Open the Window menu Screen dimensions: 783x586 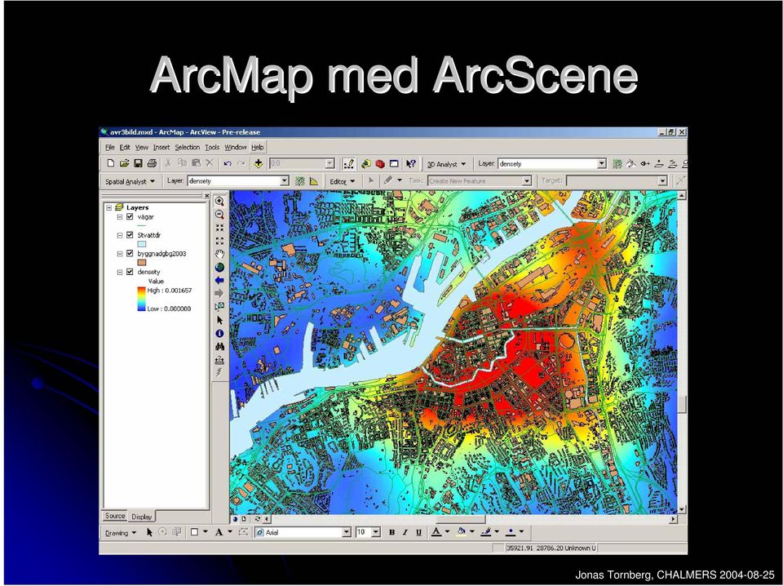(x=235, y=148)
